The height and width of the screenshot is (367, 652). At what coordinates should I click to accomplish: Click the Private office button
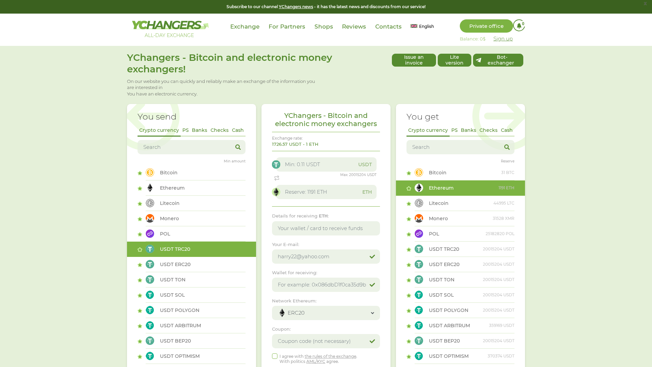[486, 26]
